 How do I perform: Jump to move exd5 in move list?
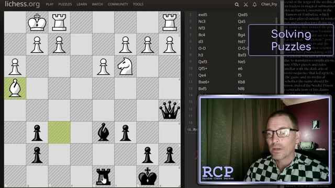(x=203, y=15)
